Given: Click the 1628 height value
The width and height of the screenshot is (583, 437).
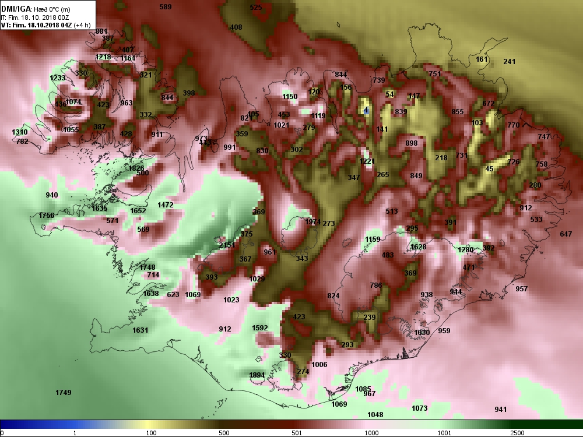Looking at the screenshot, I should 418,246.
